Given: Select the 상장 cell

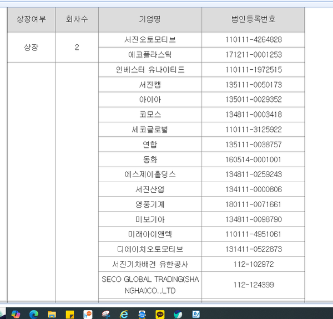Looking at the screenshot, I should point(31,47).
